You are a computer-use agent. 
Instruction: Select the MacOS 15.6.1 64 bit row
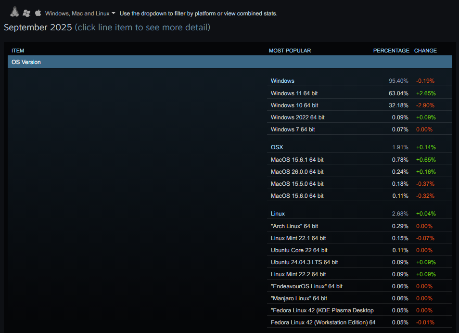pos(359,160)
